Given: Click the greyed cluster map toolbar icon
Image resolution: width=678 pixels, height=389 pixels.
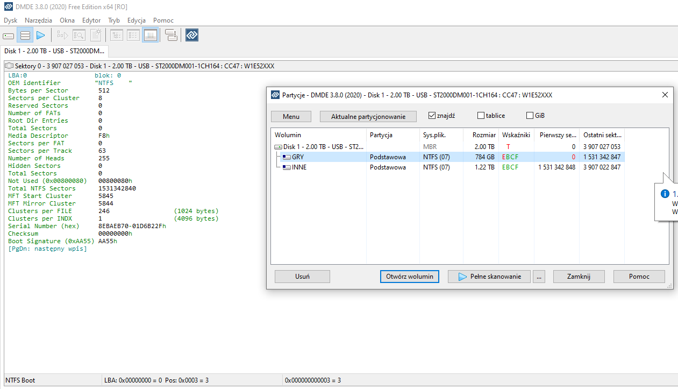Looking at the screenshot, I should tap(62, 36).
